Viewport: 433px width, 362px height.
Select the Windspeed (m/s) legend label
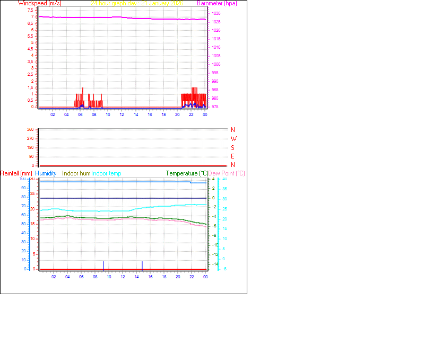point(40,3)
